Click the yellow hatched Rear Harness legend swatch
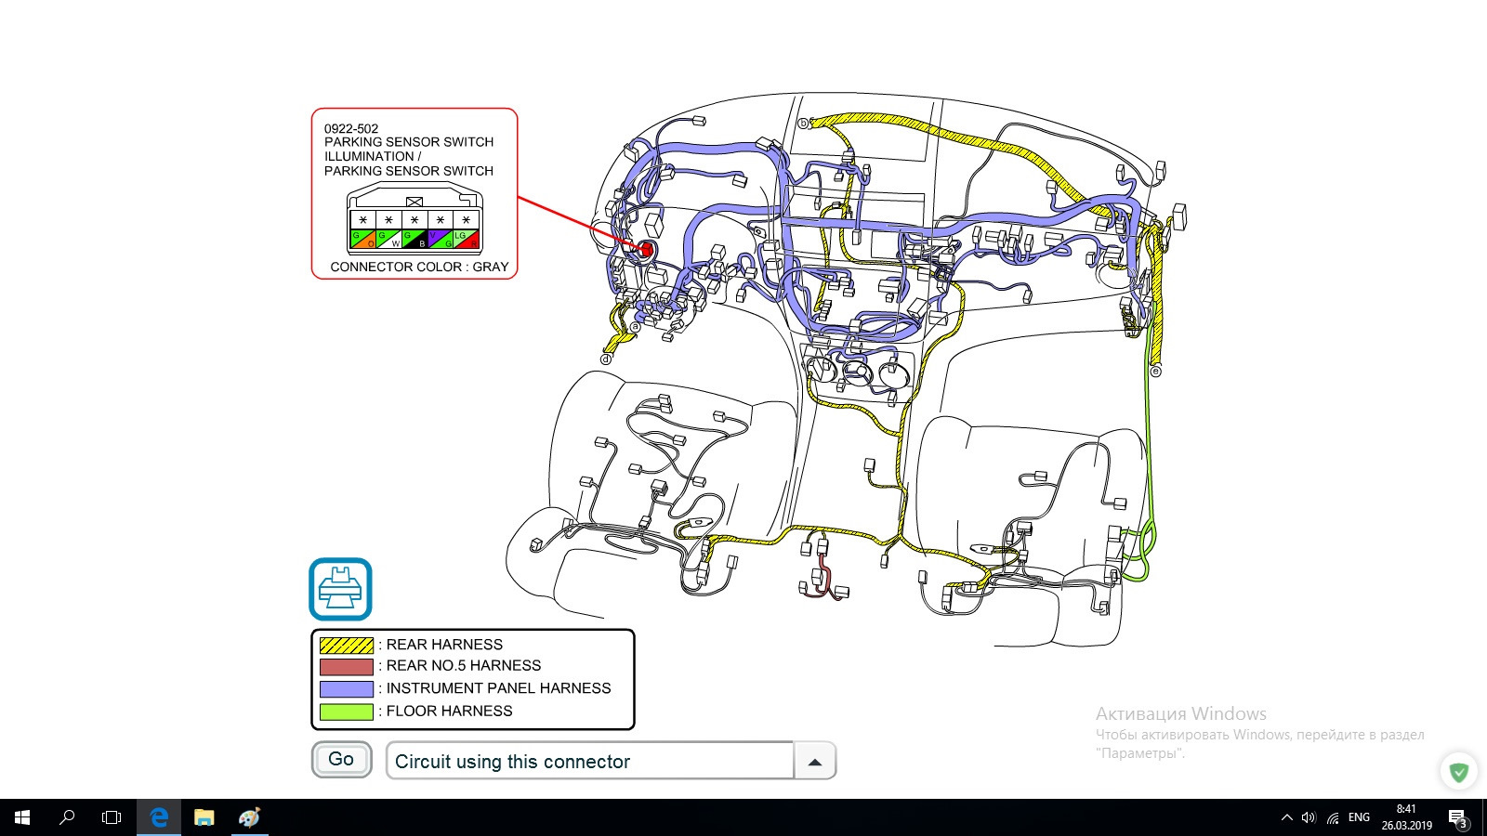 click(347, 645)
